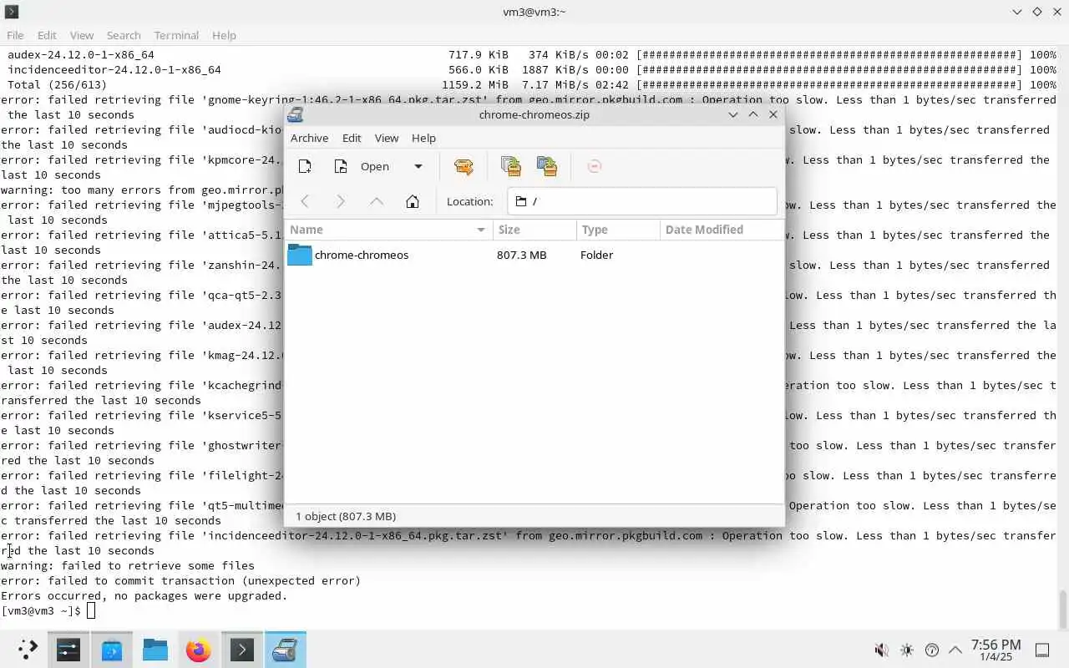Open terminal File menu

15,35
